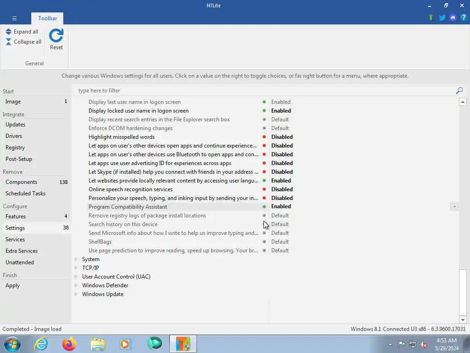The width and height of the screenshot is (470, 353).
Task: Open File Explorer folder icon in taskbar
Action: (98, 345)
